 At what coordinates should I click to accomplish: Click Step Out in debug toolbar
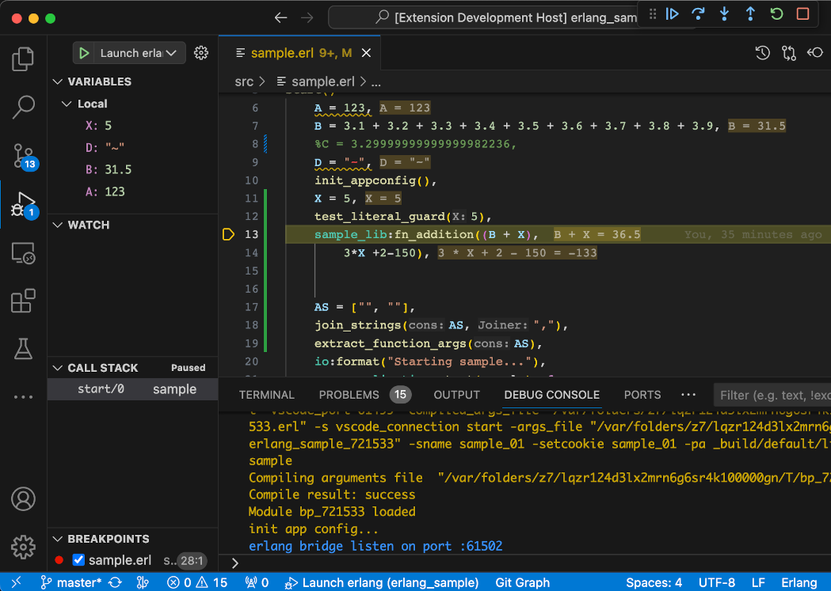750,13
